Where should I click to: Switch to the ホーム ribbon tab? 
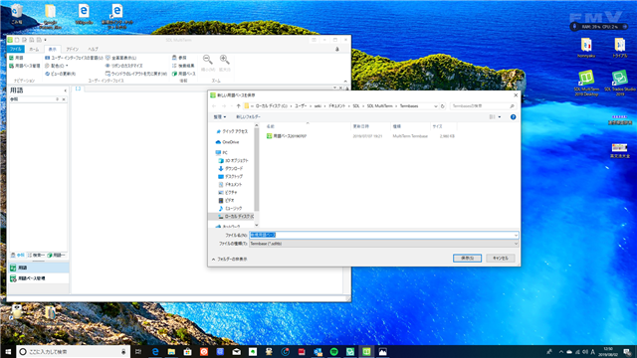[x=34, y=49]
